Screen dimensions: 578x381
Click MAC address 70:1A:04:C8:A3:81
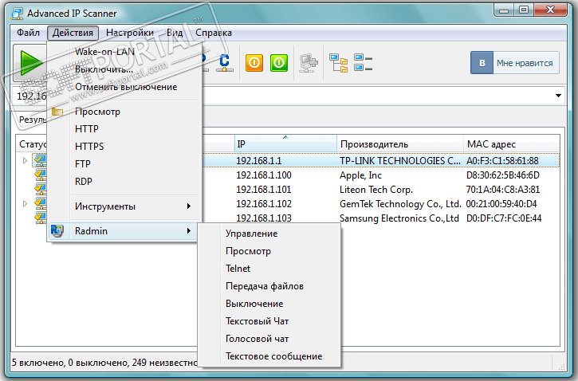point(503,190)
